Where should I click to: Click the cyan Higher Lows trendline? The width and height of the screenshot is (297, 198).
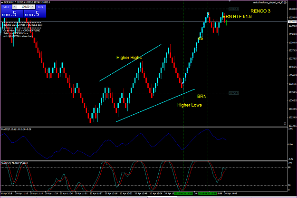click(155, 106)
